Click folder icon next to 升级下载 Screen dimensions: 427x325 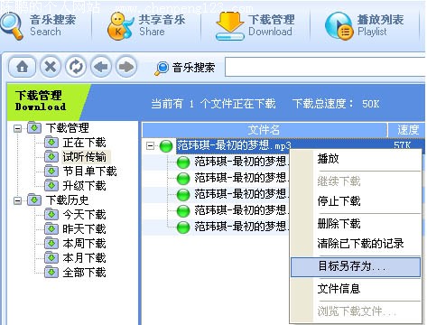coord(51,185)
